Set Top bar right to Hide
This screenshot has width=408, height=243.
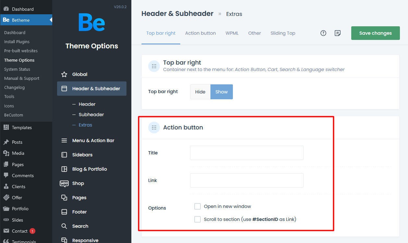[x=200, y=92]
